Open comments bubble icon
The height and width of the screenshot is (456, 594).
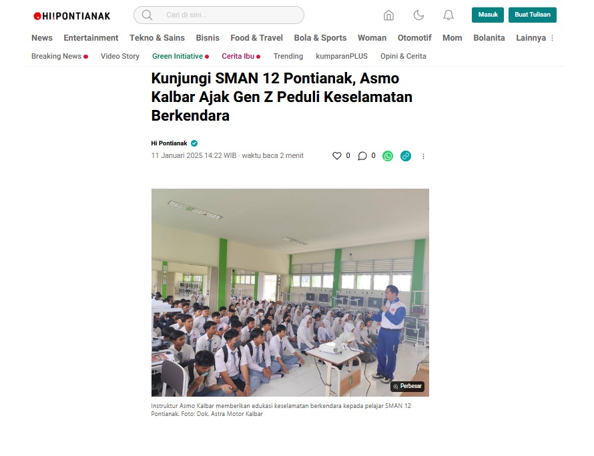click(362, 156)
